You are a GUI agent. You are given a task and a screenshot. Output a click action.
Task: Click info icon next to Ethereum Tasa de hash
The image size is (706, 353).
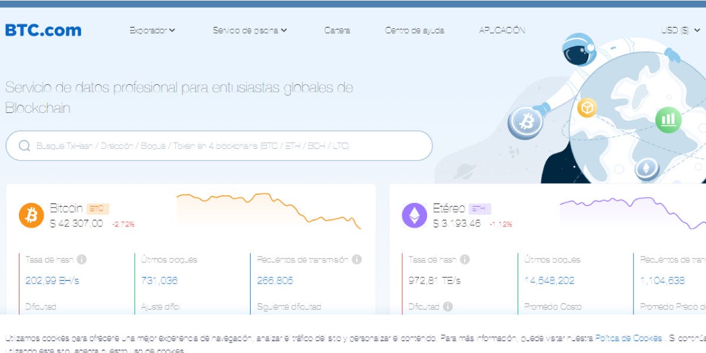[465, 259]
